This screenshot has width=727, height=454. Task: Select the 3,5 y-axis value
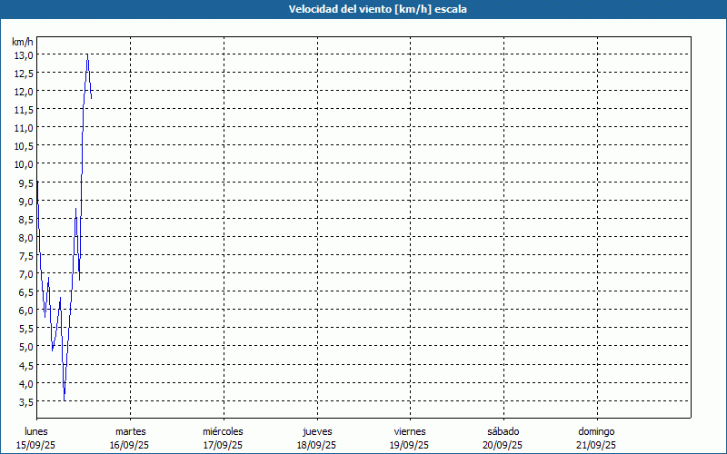coord(26,401)
